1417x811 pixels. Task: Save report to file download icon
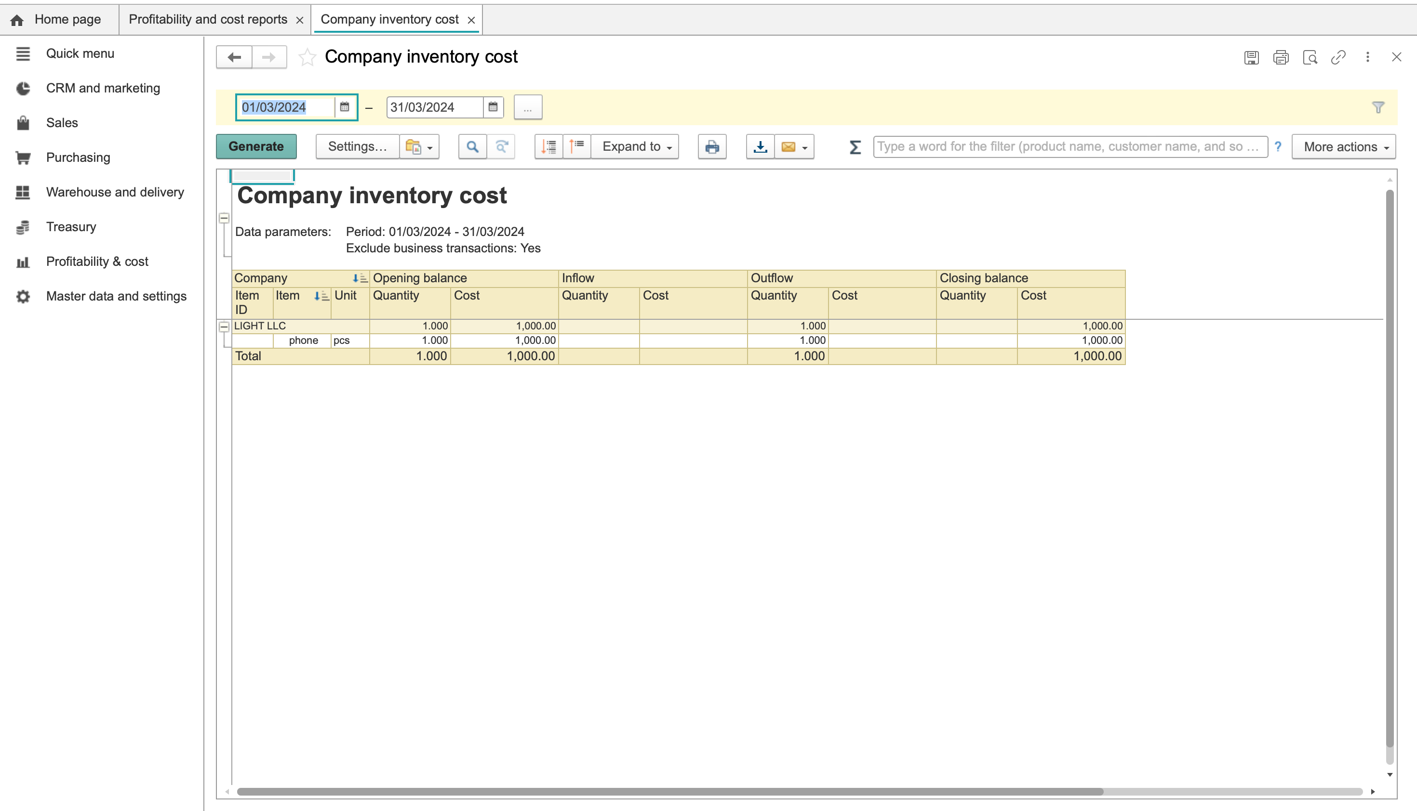coord(761,146)
